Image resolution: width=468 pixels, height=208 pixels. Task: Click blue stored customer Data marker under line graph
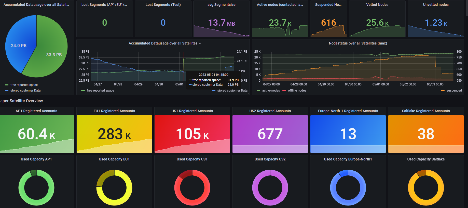click(213, 91)
